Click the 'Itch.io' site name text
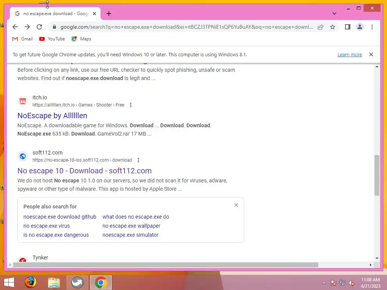 pos(40,97)
